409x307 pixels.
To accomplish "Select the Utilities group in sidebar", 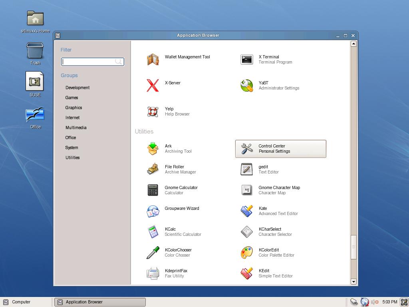I will [73, 157].
